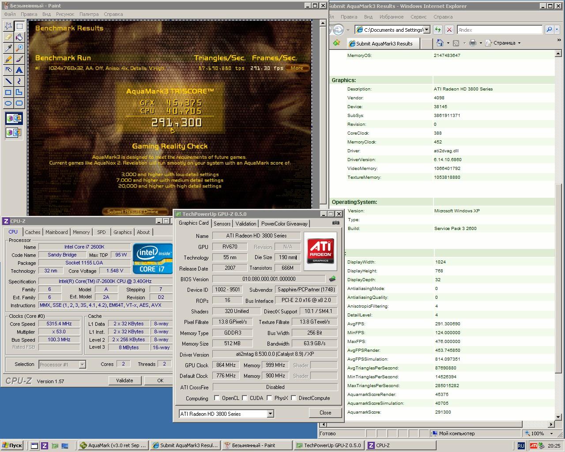
Task: Switch to AquaMark taskbar button
Action: [x=113, y=445]
